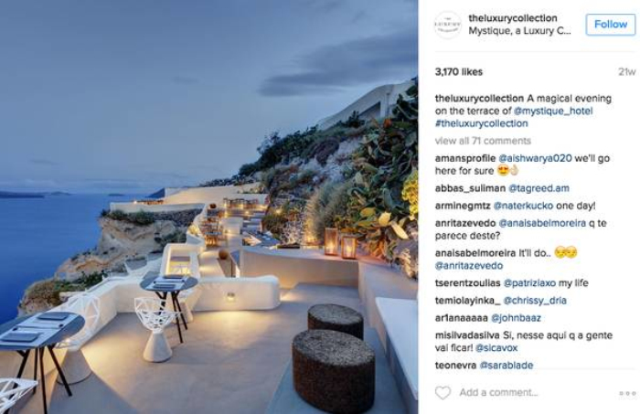Open theluxurycollection username in header

pos(513,18)
